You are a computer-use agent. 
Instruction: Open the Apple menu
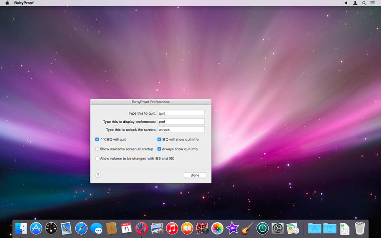tap(7, 3)
